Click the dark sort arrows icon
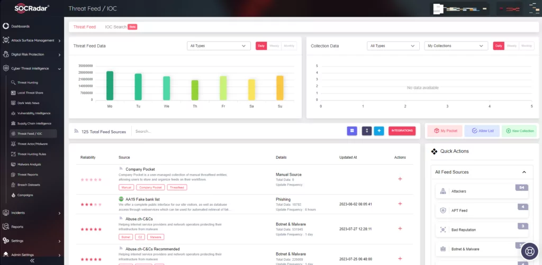 coord(367,131)
